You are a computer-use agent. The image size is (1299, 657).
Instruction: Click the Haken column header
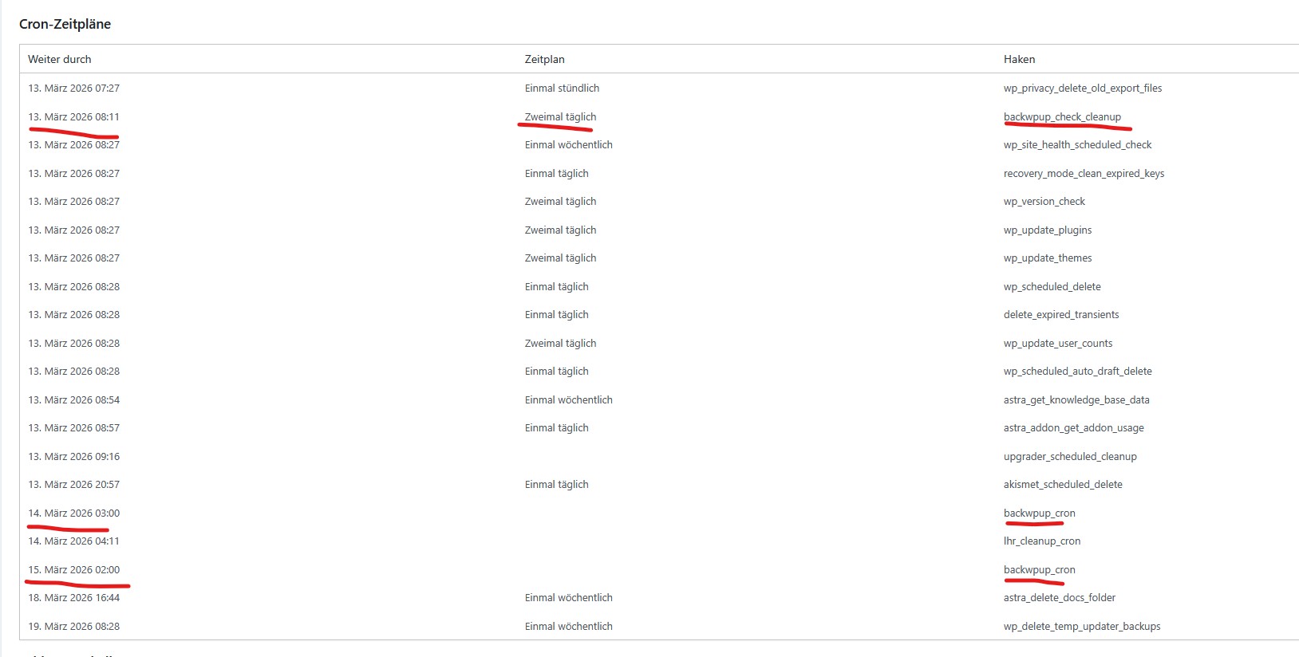(x=1020, y=59)
